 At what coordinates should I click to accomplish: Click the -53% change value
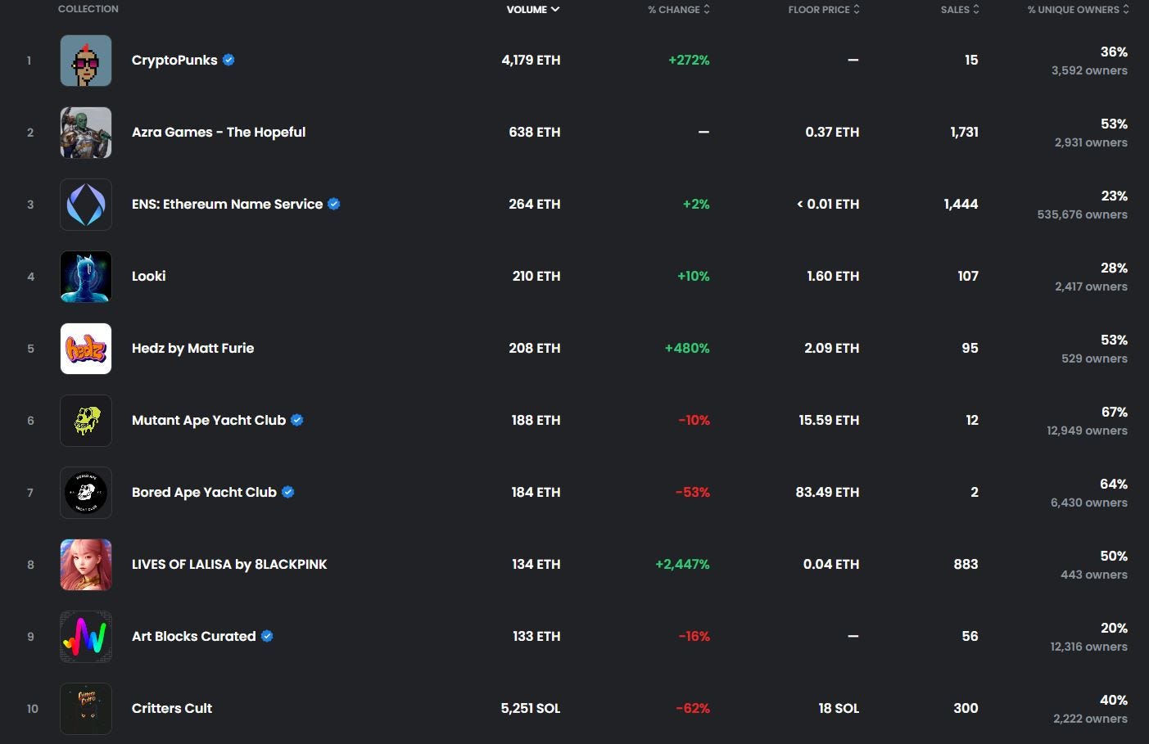(x=693, y=492)
